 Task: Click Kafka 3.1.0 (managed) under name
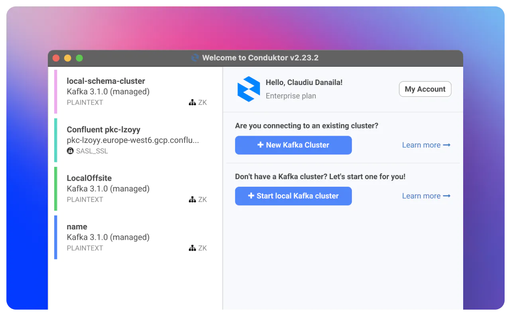click(x=108, y=237)
